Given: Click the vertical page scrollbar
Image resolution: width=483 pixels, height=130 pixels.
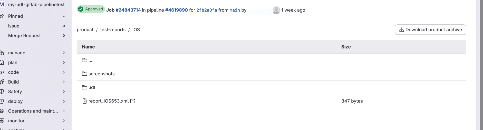Looking at the screenshot, I should click(x=481, y=64).
